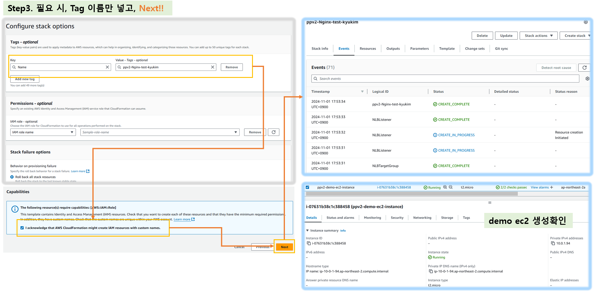The height and width of the screenshot is (292, 595).
Task: Click the orange Next button
Action: 284,247
